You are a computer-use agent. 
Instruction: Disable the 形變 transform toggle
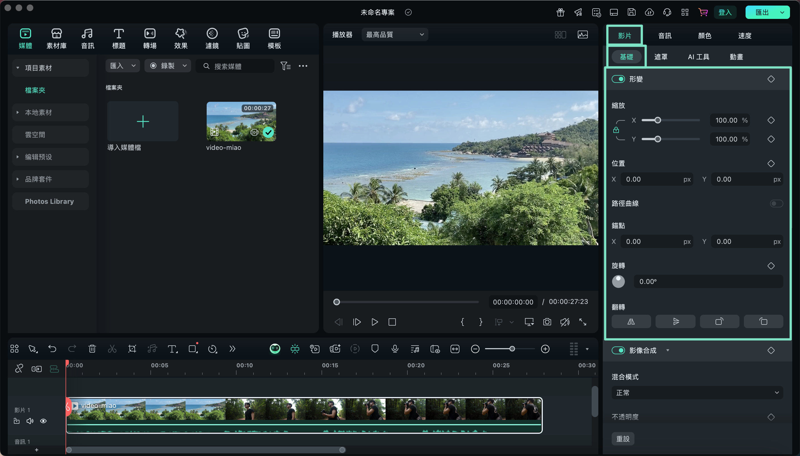[618, 79]
